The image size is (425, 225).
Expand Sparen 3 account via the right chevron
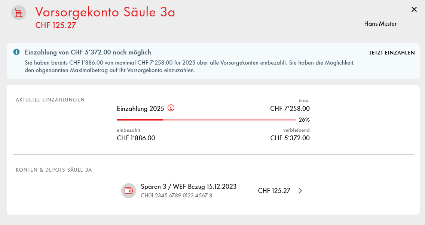pyautogui.click(x=300, y=191)
